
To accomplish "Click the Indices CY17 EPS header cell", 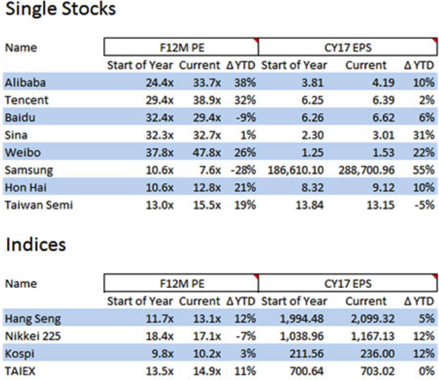I will [x=348, y=284].
